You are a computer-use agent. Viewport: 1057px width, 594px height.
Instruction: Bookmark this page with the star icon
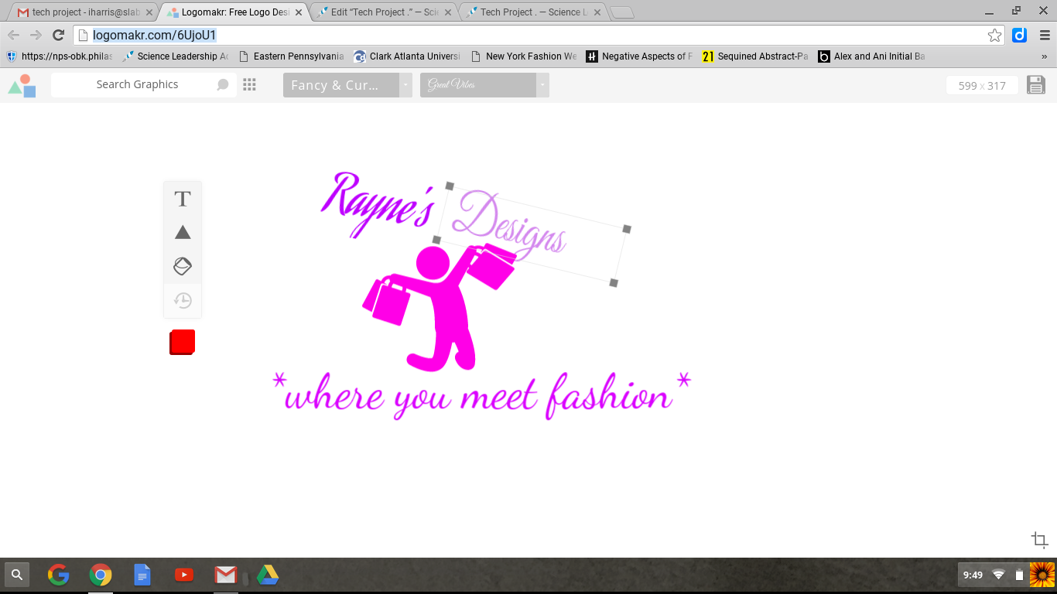pyautogui.click(x=994, y=35)
